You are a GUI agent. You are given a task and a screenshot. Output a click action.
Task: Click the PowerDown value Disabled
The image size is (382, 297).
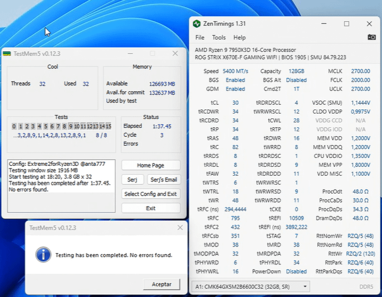pos(296,271)
